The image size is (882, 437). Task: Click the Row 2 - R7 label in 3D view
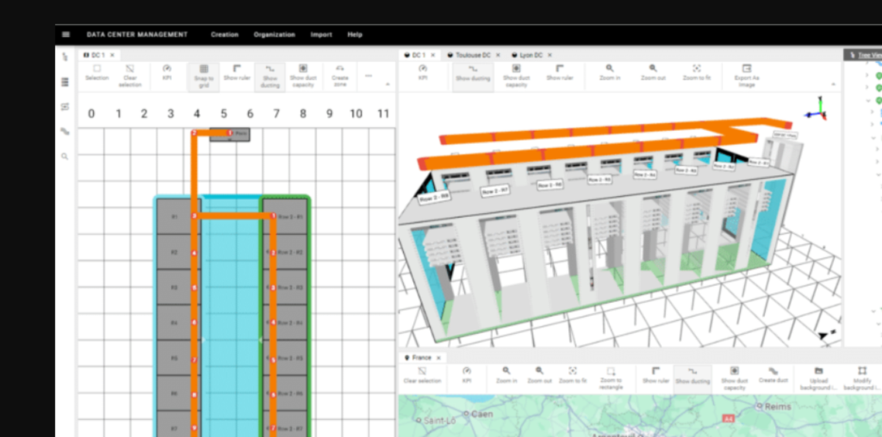(x=495, y=192)
